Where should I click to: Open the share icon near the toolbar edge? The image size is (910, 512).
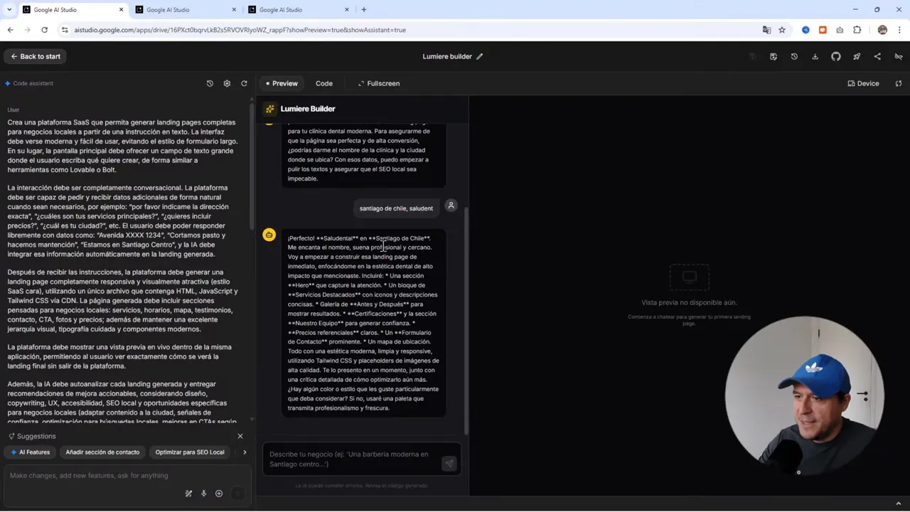click(877, 56)
